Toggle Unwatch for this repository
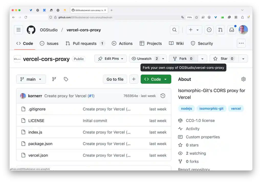 click(145, 59)
